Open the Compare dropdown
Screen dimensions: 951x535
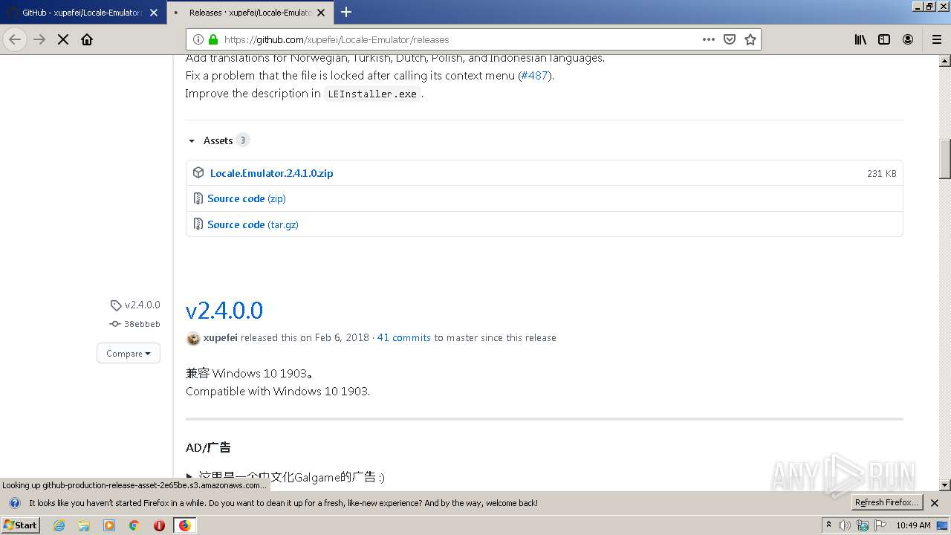coord(129,354)
